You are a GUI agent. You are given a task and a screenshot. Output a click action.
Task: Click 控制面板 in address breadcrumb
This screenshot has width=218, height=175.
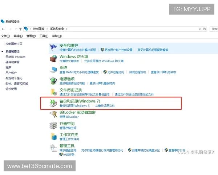coord(39,29)
